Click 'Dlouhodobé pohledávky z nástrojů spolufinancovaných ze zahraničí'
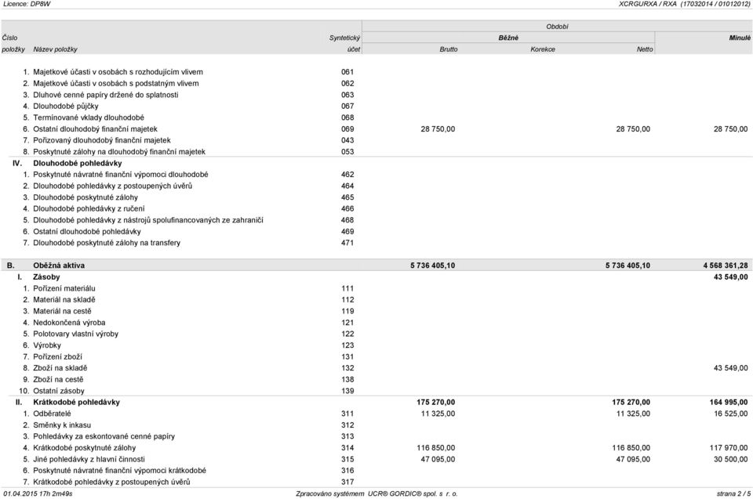This screenshot has height=499, width=753. pyautogui.click(x=148, y=220)
